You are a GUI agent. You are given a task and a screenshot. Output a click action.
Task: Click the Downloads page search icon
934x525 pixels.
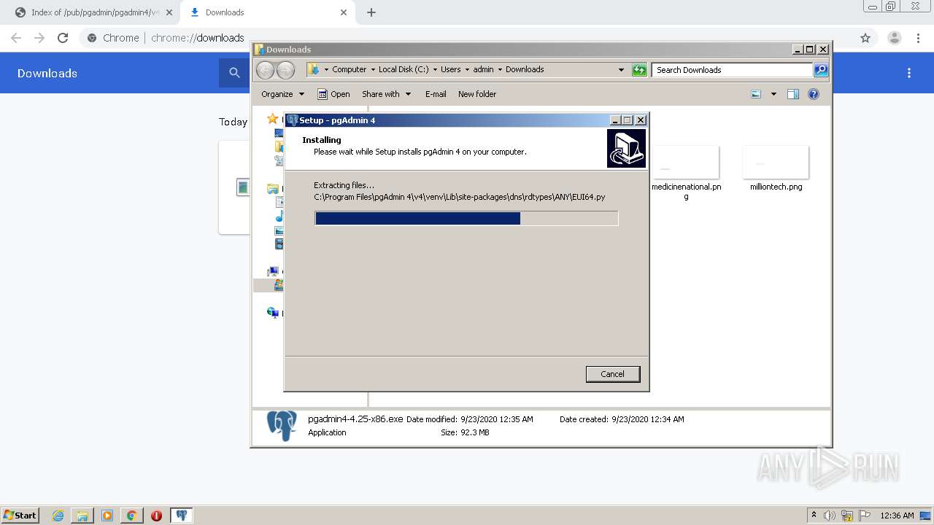coord(234,73)
